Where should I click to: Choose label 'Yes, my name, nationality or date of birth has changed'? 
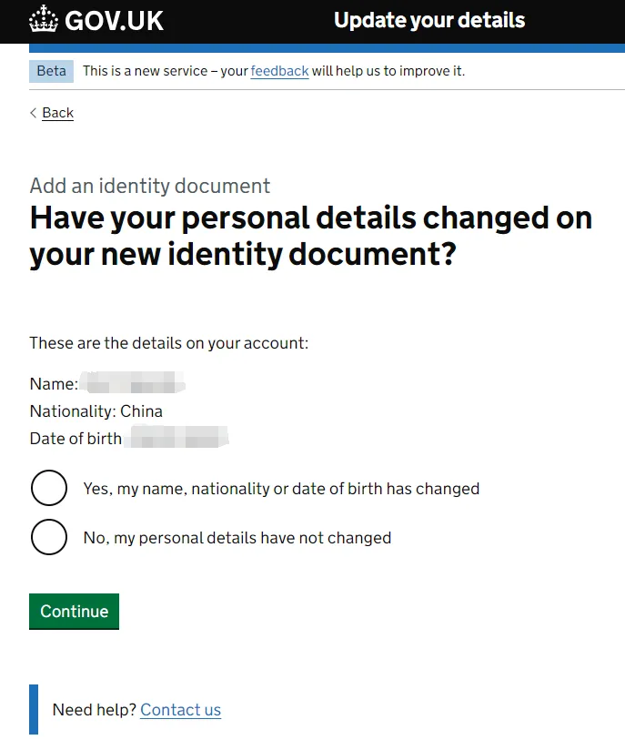click(281, 489)
